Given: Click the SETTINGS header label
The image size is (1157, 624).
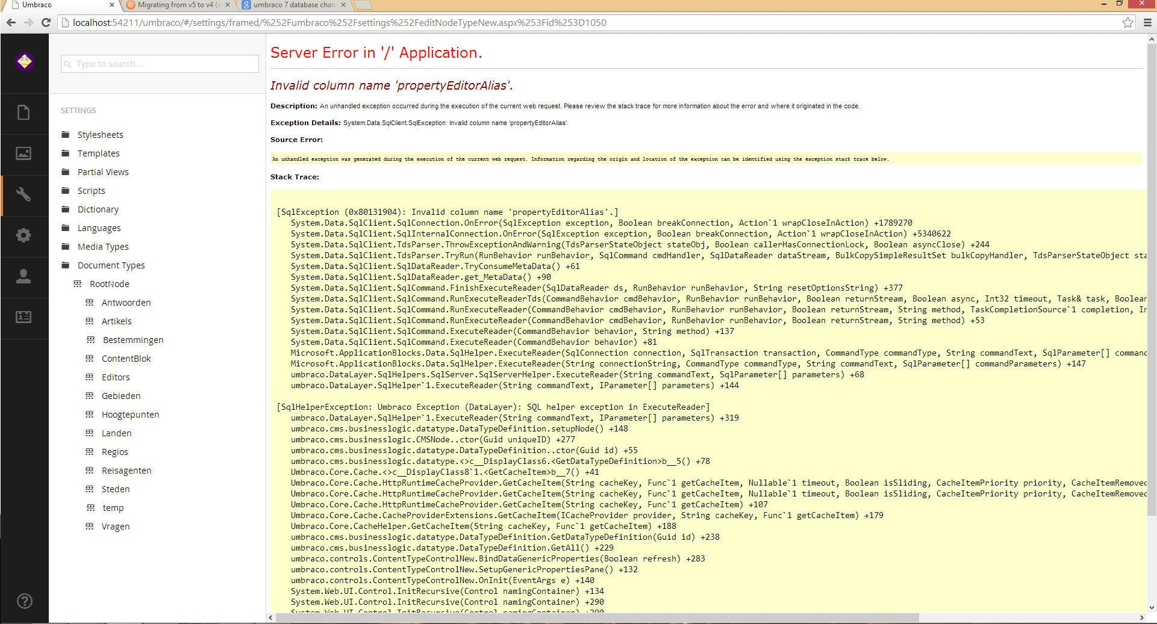Looking at the screenshot, I should point(78,111).
